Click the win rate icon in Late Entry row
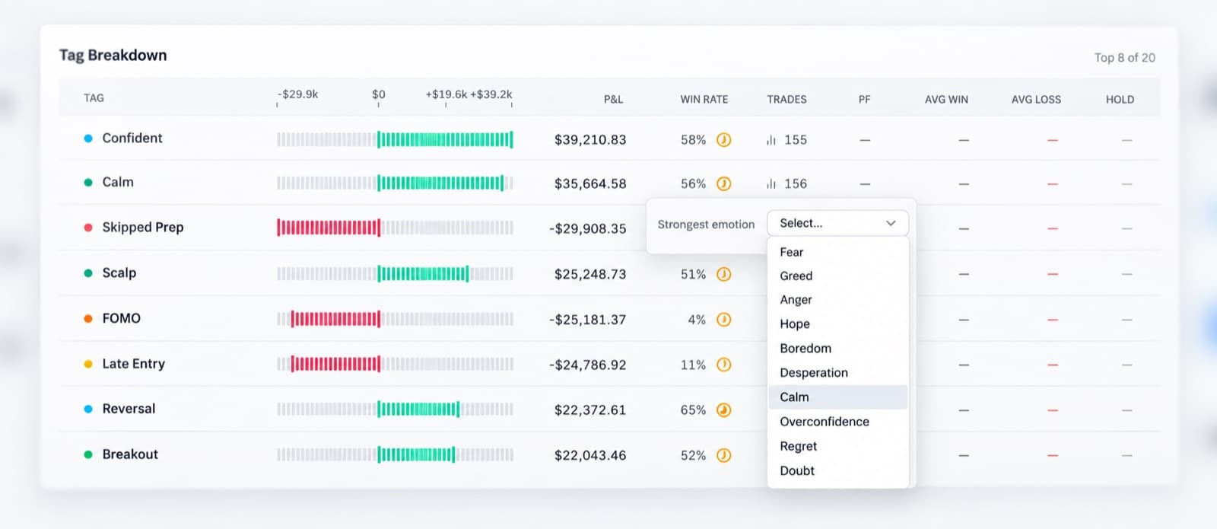Image resolution: width=1217 pixels, height=529 pixels. [x=724, y=365]
